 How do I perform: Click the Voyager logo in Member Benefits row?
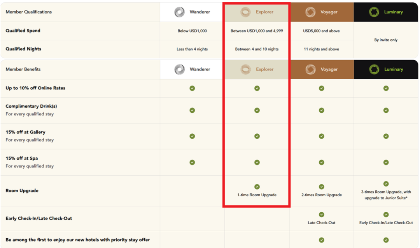pos(310,69)
